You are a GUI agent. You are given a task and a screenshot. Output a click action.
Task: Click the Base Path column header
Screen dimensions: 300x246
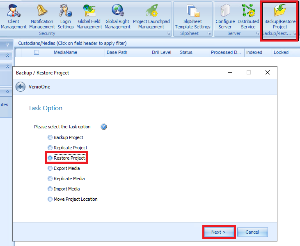pos(127,53)
